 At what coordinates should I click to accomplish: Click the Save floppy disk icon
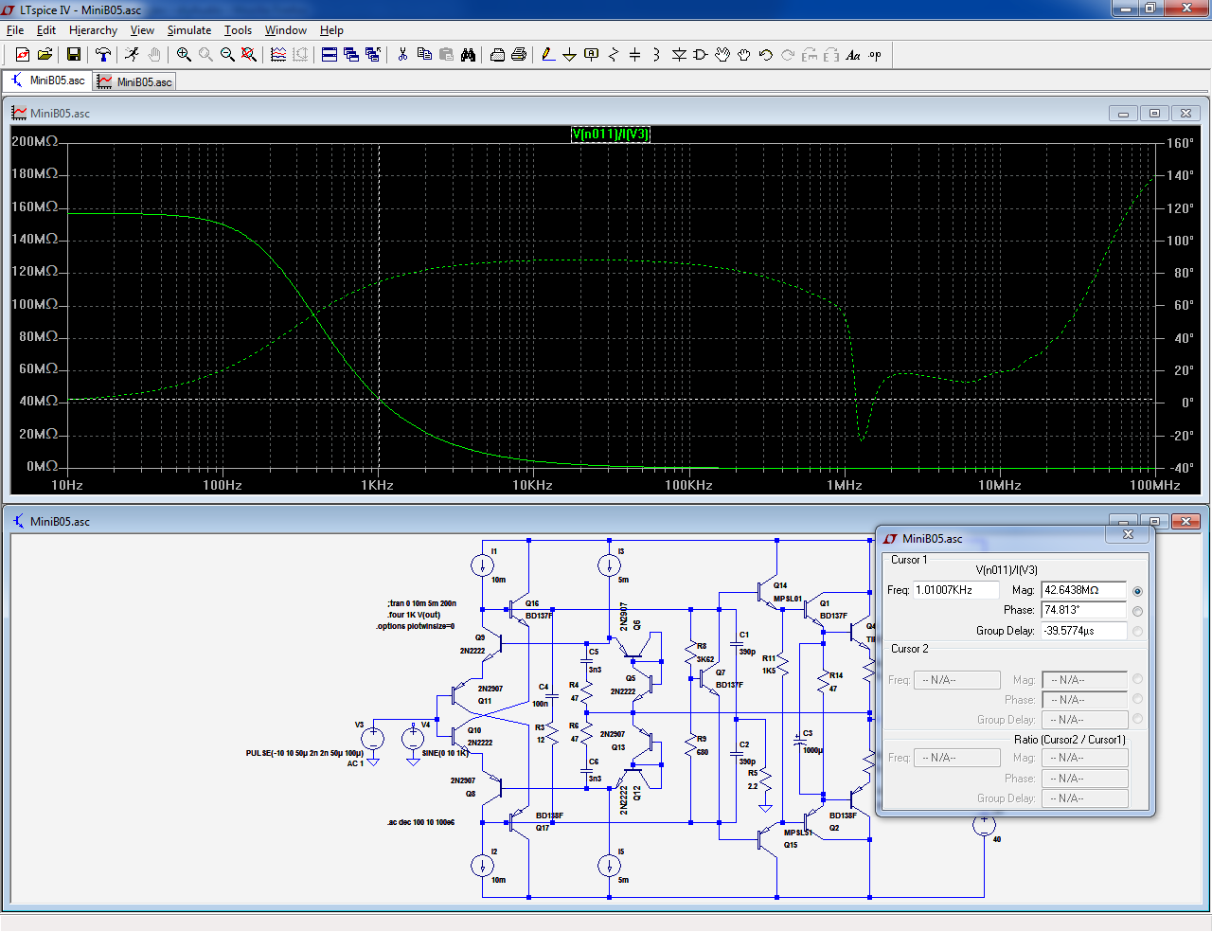pos(74,55)
